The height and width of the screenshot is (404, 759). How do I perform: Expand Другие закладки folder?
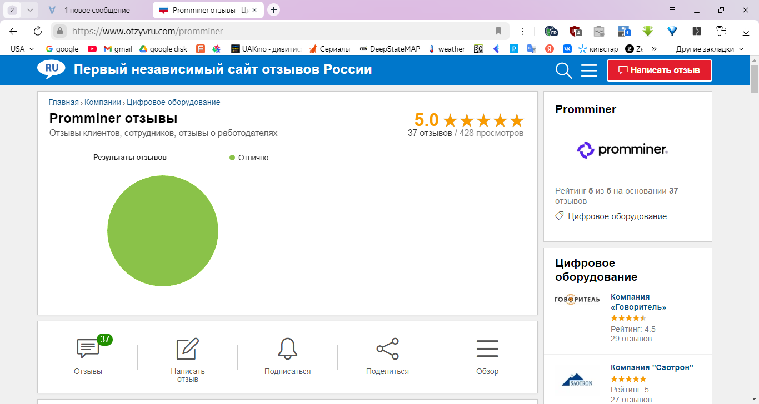pos(710,49)
